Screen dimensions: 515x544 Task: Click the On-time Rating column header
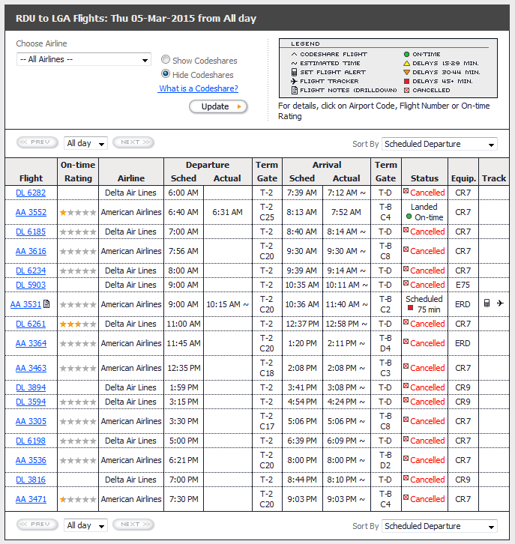pos(78,172)
